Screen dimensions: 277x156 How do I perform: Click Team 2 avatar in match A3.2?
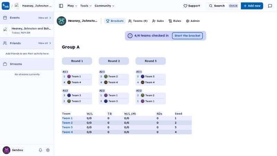[x=143, y=95]
